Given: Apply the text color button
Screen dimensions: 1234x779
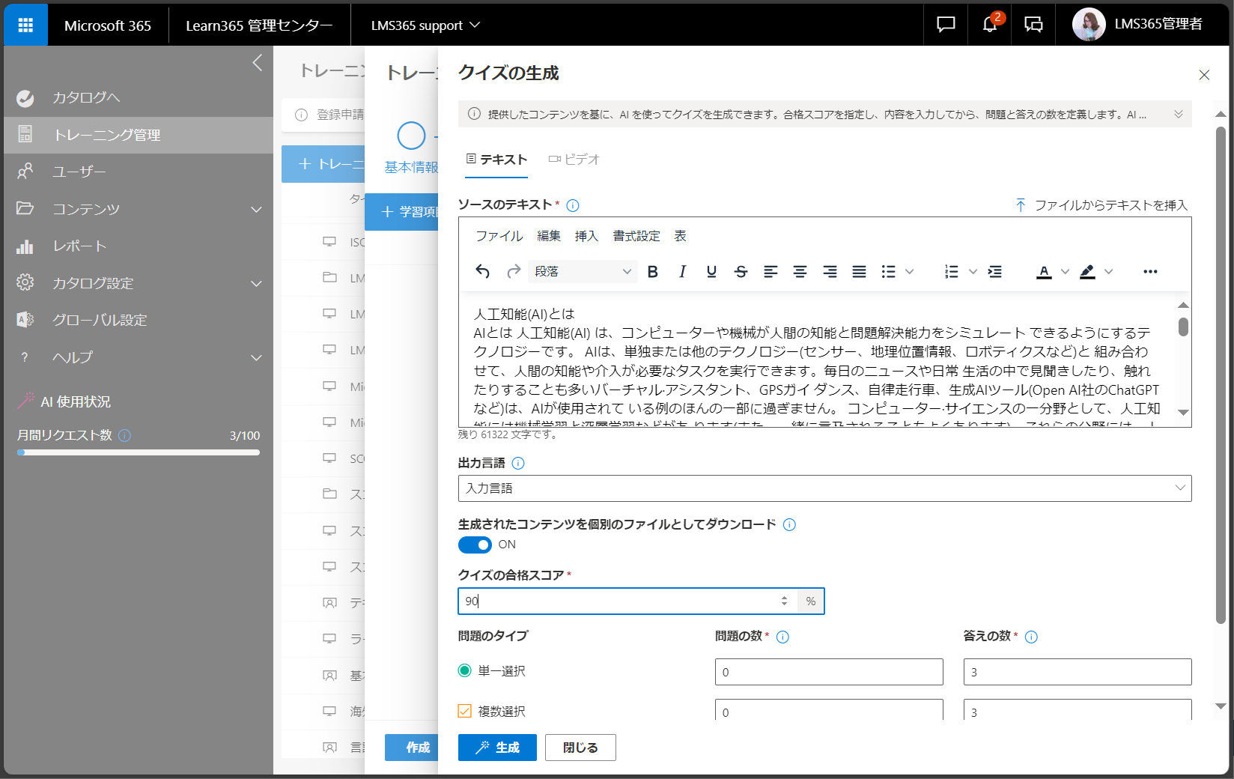Looking at the screenshot, I should coord(1044,271).
